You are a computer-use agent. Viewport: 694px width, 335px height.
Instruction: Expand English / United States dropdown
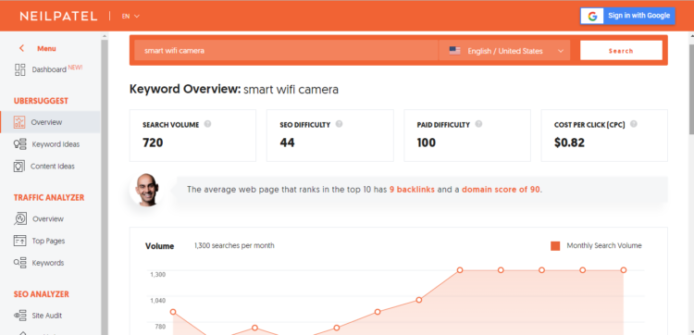504,51
